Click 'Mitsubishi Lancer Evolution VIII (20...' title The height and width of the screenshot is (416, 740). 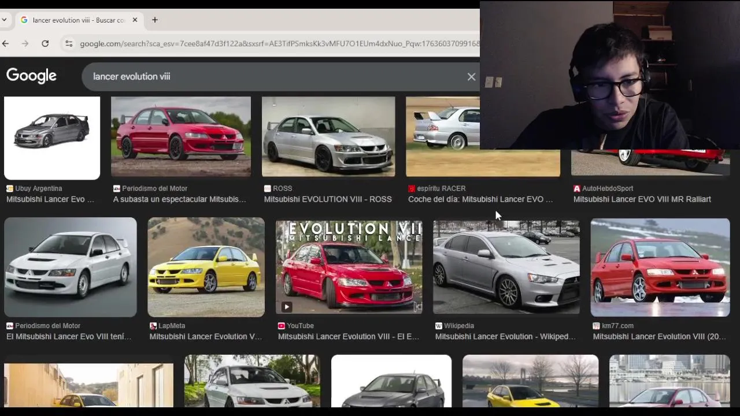click(x=659, y=336)
